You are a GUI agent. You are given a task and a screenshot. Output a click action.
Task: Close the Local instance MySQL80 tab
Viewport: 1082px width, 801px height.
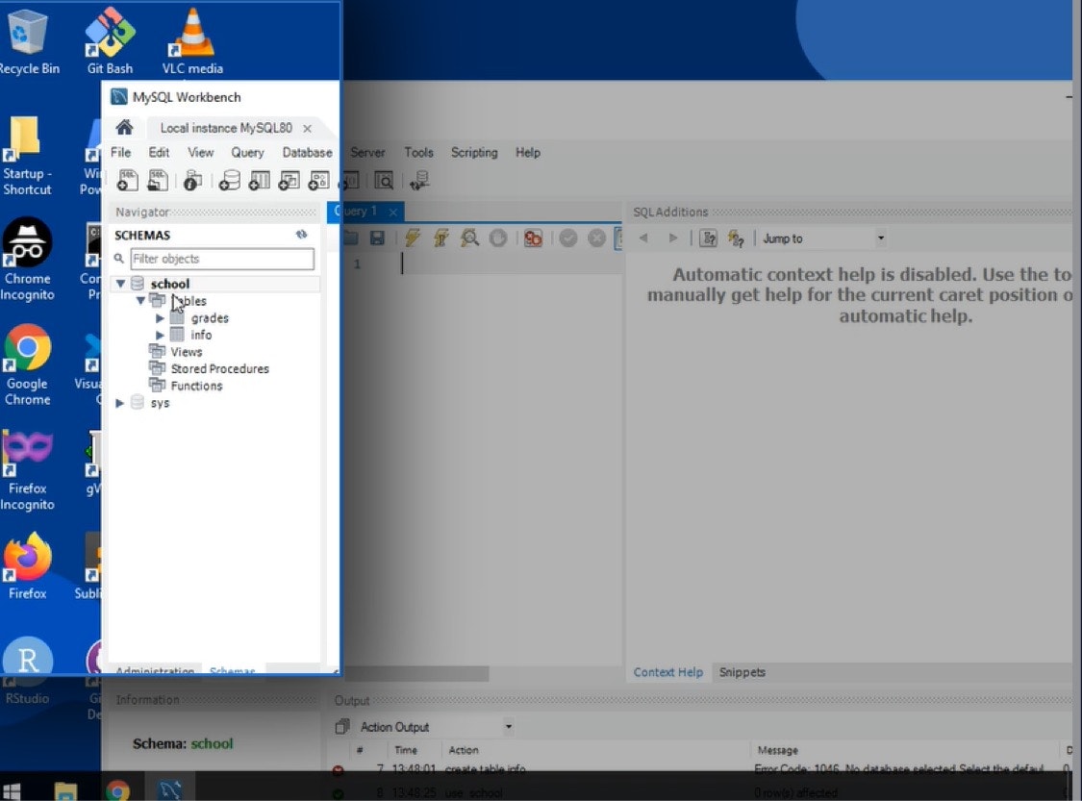pyautogui.click(x=307, y=128)
